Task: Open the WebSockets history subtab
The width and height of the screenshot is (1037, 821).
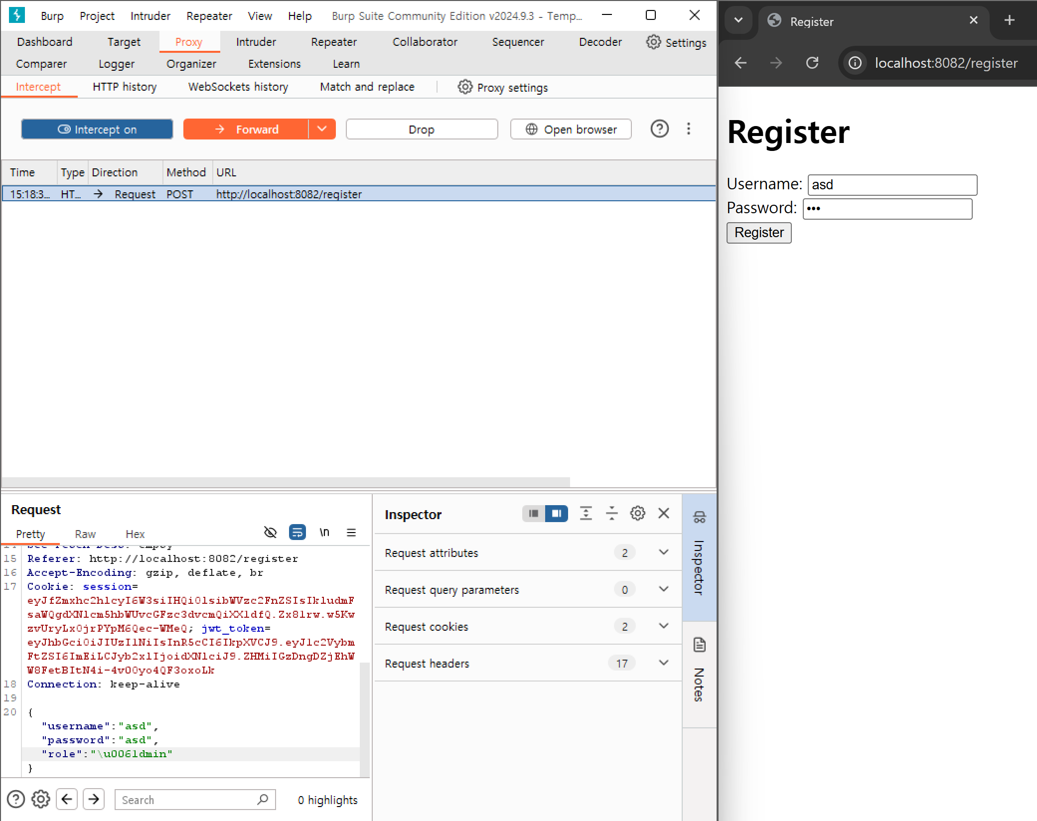Action: pyautogui.click(x=238, y=87)
